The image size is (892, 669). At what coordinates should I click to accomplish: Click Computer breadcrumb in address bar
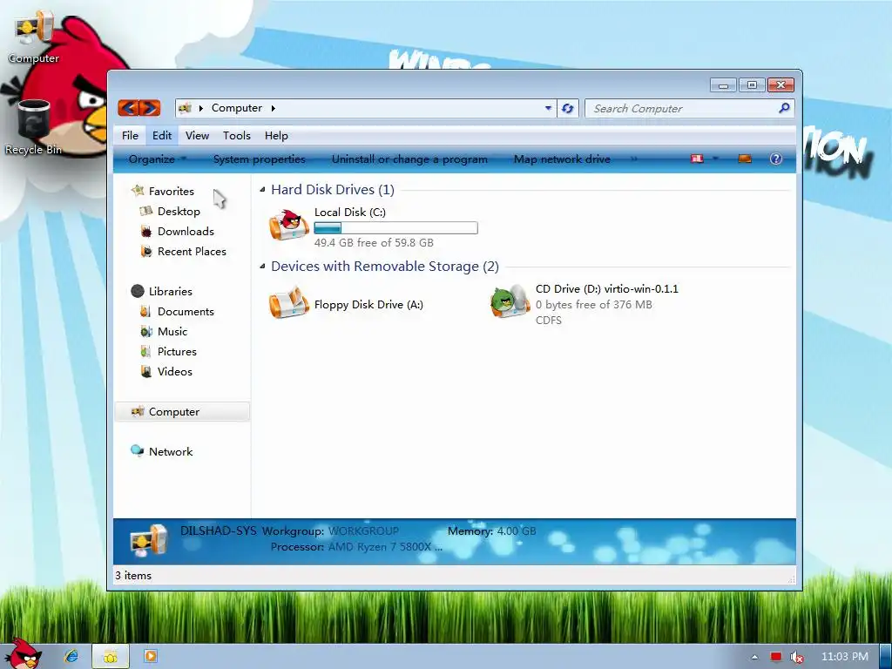coord(237,108)
